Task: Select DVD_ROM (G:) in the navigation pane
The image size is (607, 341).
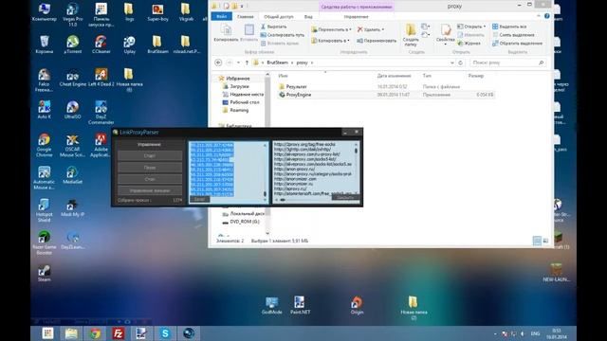Action: 241,222
